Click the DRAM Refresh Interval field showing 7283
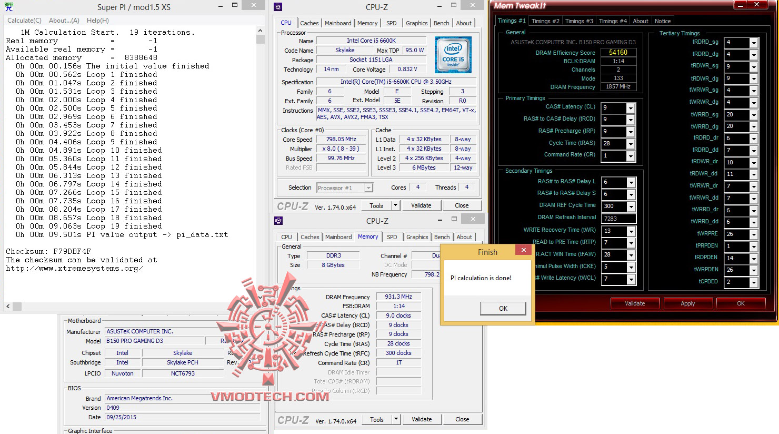 tap(618, 219)
